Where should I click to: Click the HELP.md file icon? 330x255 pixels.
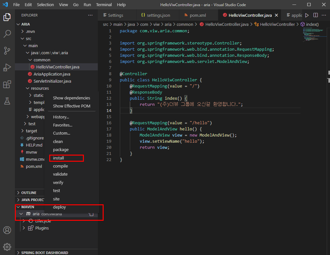tap(22, 145)
